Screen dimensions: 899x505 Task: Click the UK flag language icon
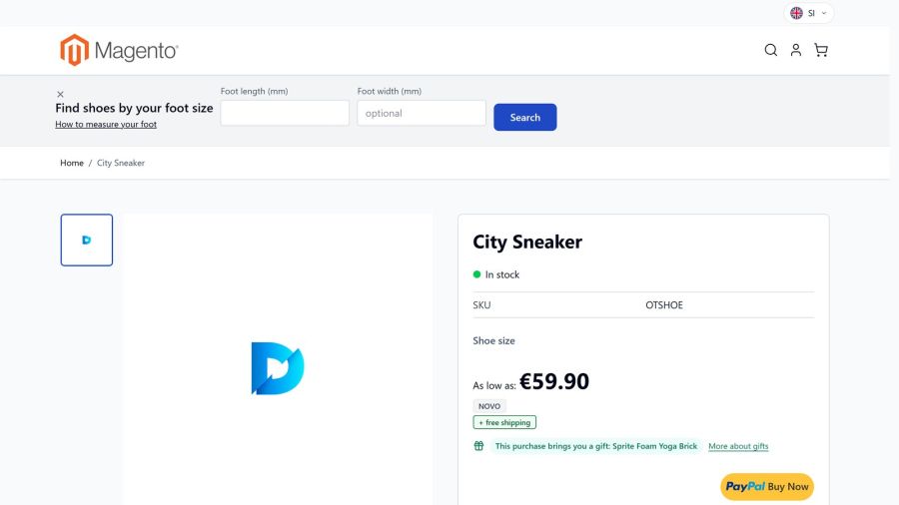796,13
